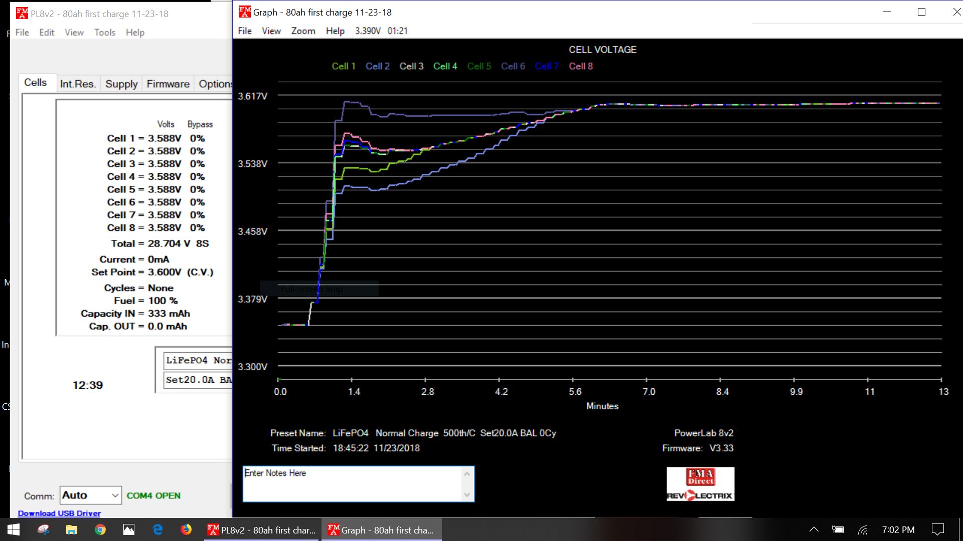Launch File Explorer from taskbar
Image resolution: width=963 pixels, height=541 pixels.
[72, 529]
